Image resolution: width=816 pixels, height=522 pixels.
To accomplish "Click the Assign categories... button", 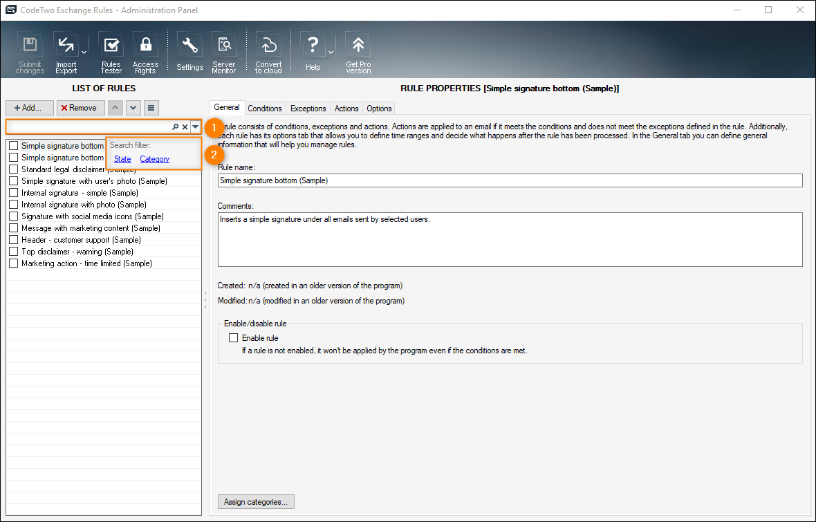I will tap(256, 502).
